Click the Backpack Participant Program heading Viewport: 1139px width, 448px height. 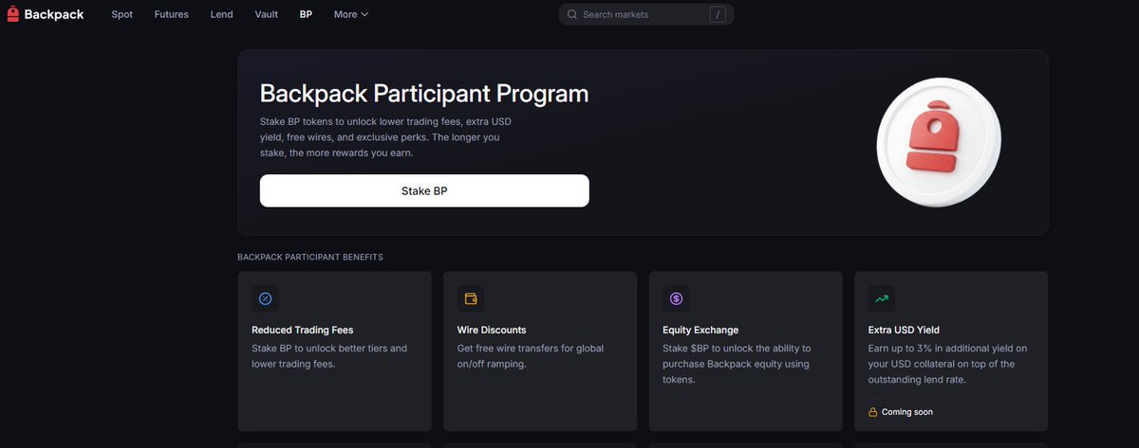[x=424, y=94]
